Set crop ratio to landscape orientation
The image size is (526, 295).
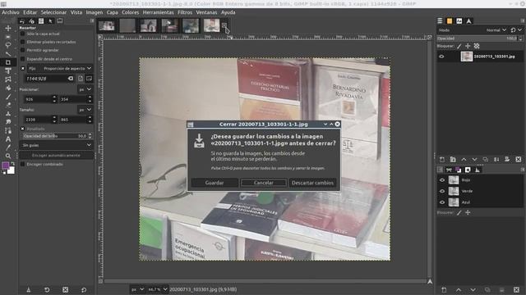[89, 79]
